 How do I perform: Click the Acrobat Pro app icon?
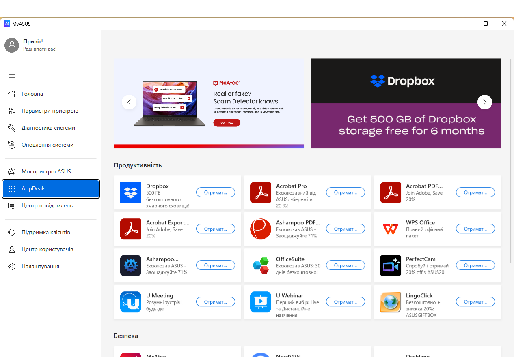pyautogui.click(x=261, y=192)
